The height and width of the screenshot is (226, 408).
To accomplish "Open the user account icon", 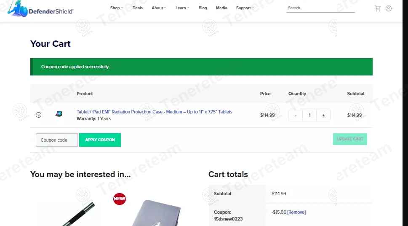I will pos(389,8).
